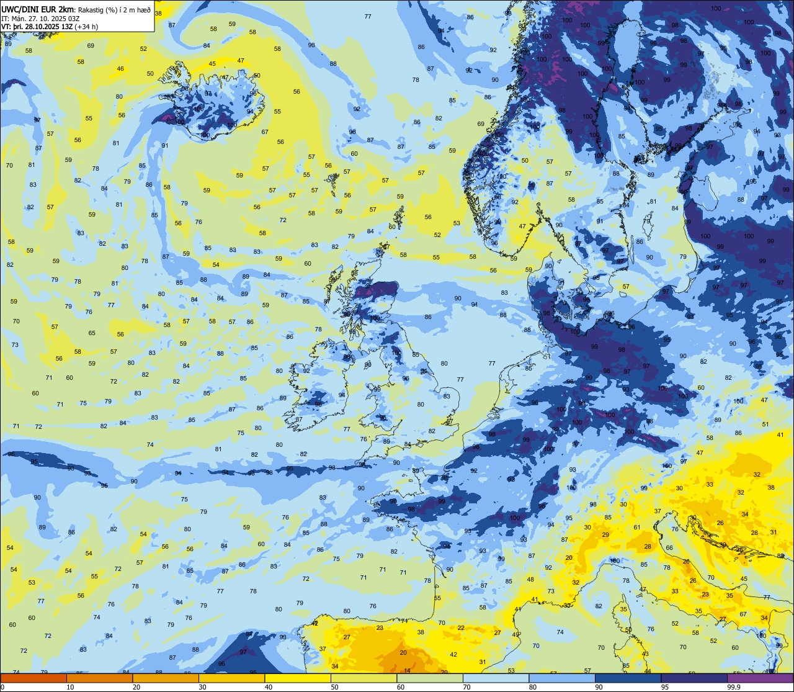Click the legend label '20' under color bar
The width and height of the screenshot is (794, 692).
click(136, 687)
